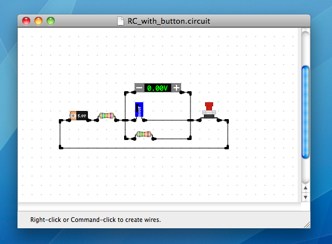Click the resistor next to the battery
The width and height of the screenshot is (332, 244).
(x=107, y=116)
